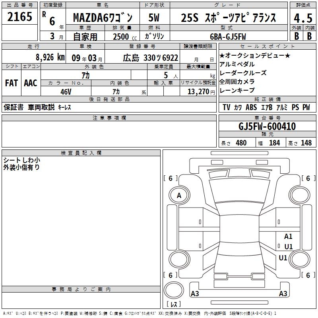Click sales point オークションデビュー
The height and width of the screenshot is (318, 318).
tap(255, 55)
